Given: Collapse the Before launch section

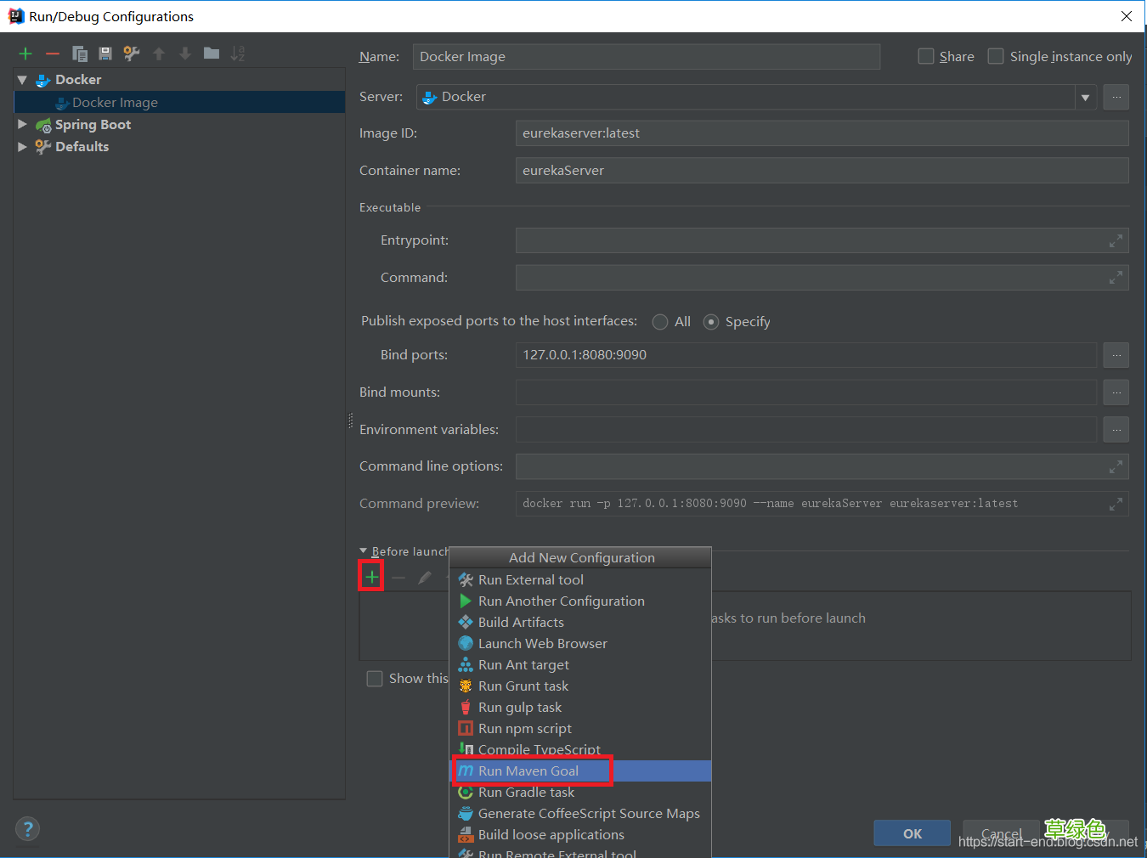Looking at the screenshot, I should (x=364, y=551).
